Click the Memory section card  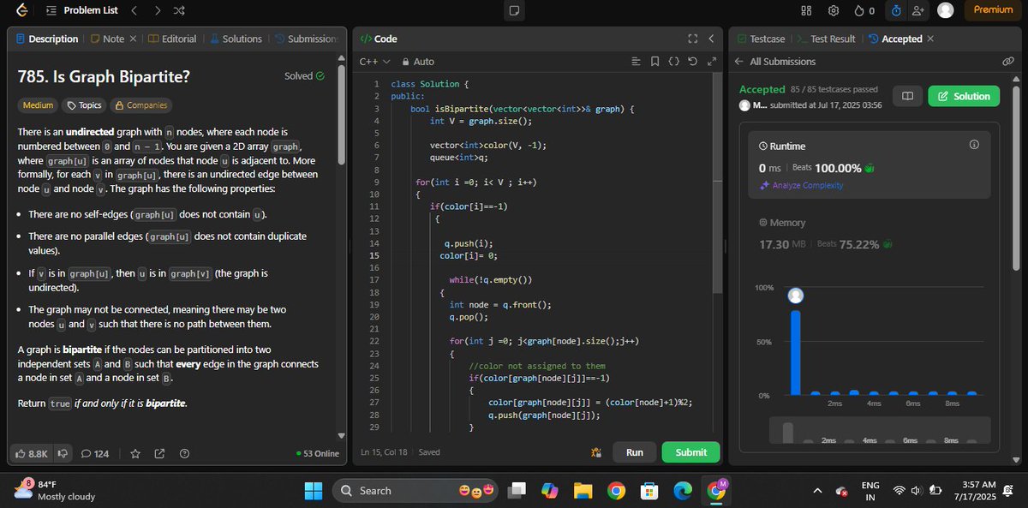coord(870,233)
